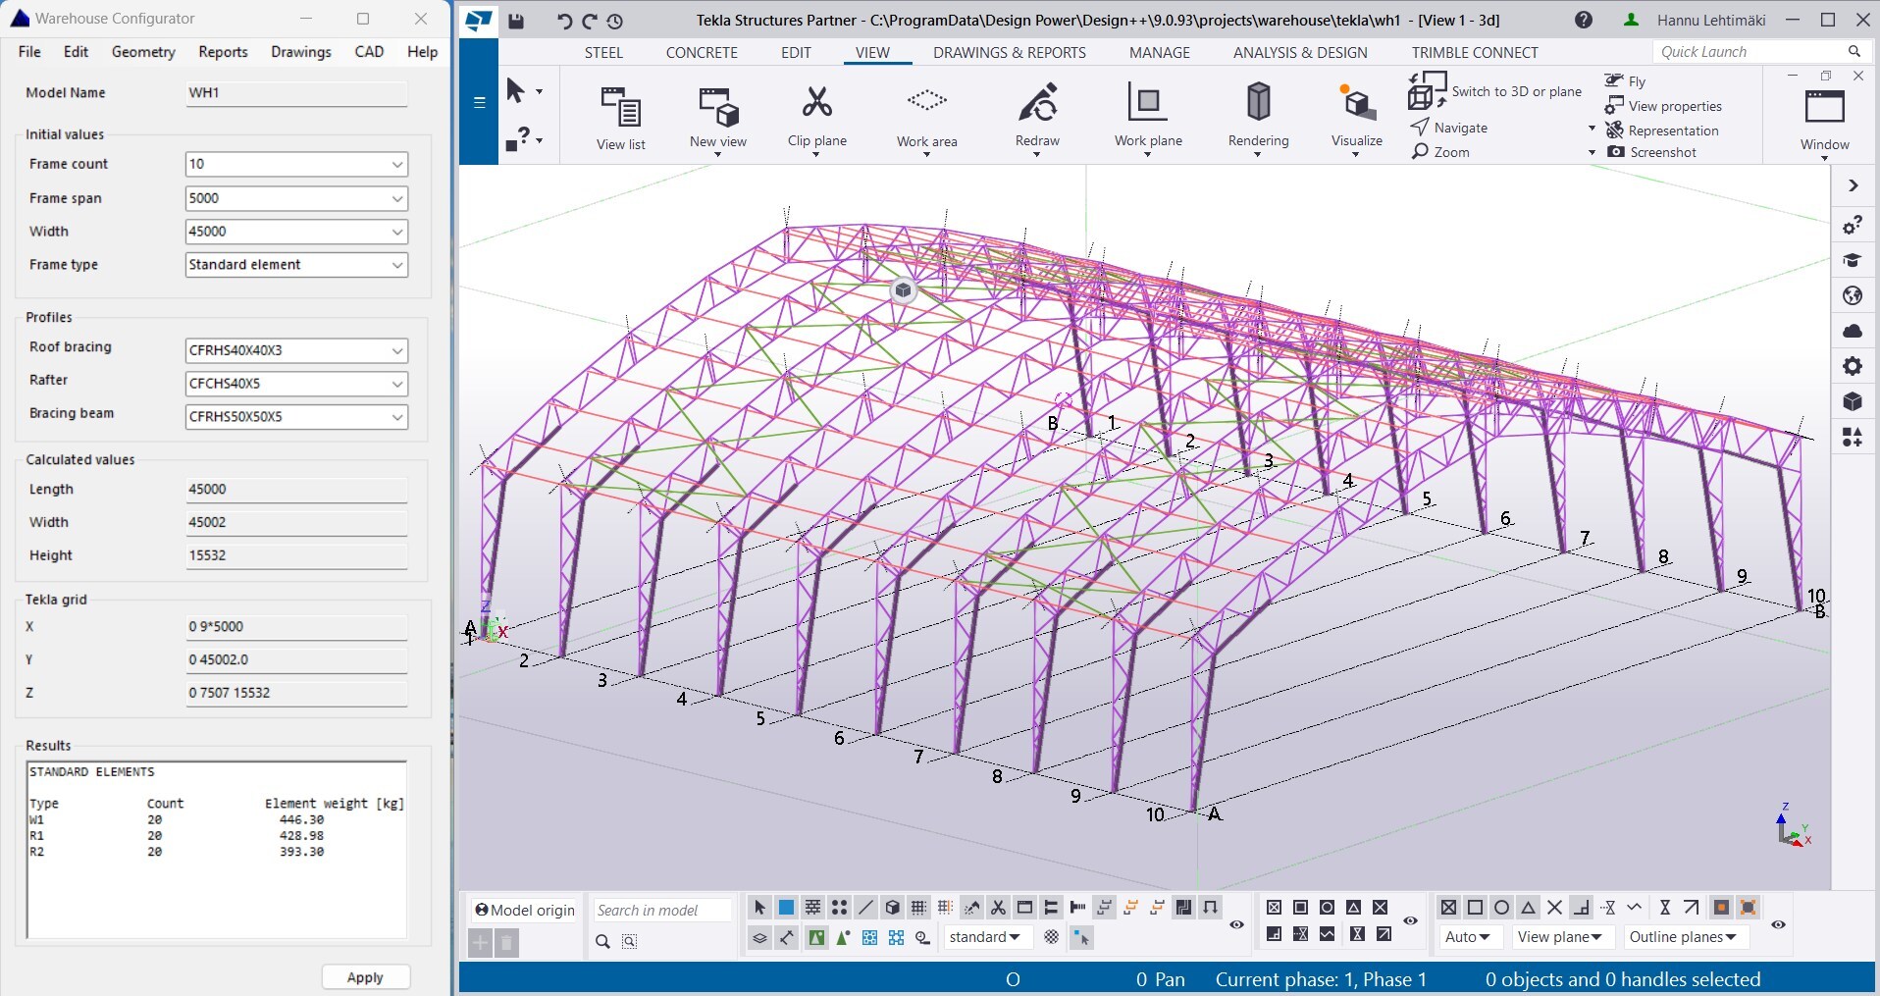Click the Screenshot command

[1652, 152]
